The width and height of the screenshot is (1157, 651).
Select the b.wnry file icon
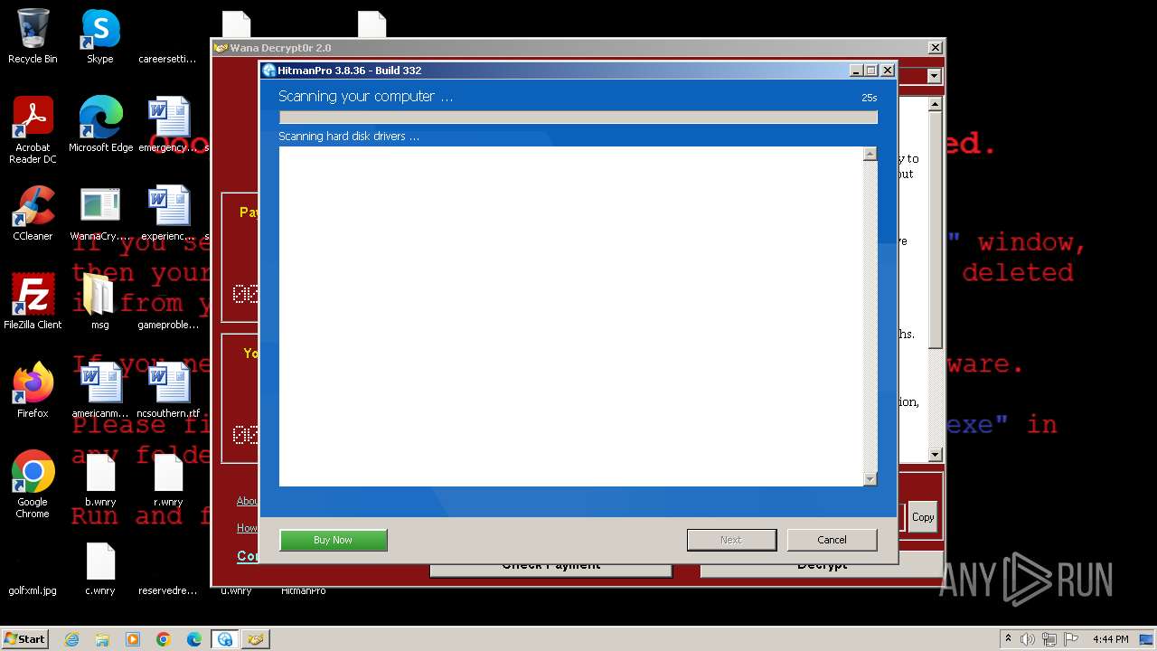pos(100,479)
